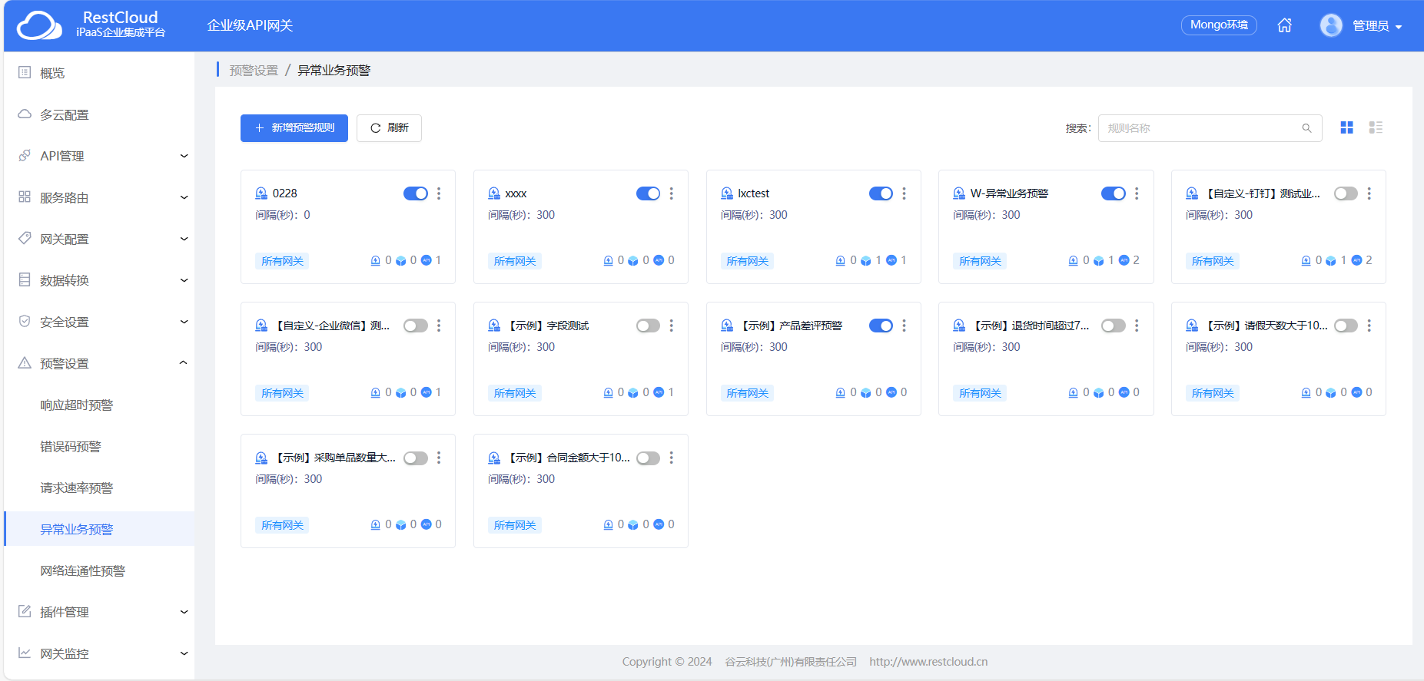Open more options for 【自定义-企业微信】 card
1424x681 pixels.
pyautogui.click(x=439, y=326)
